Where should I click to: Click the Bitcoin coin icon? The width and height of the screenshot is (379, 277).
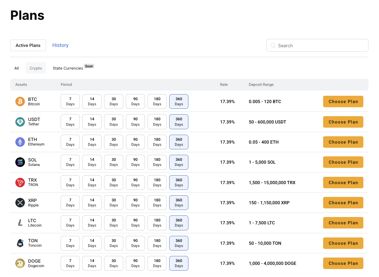(x=20, y=101)
